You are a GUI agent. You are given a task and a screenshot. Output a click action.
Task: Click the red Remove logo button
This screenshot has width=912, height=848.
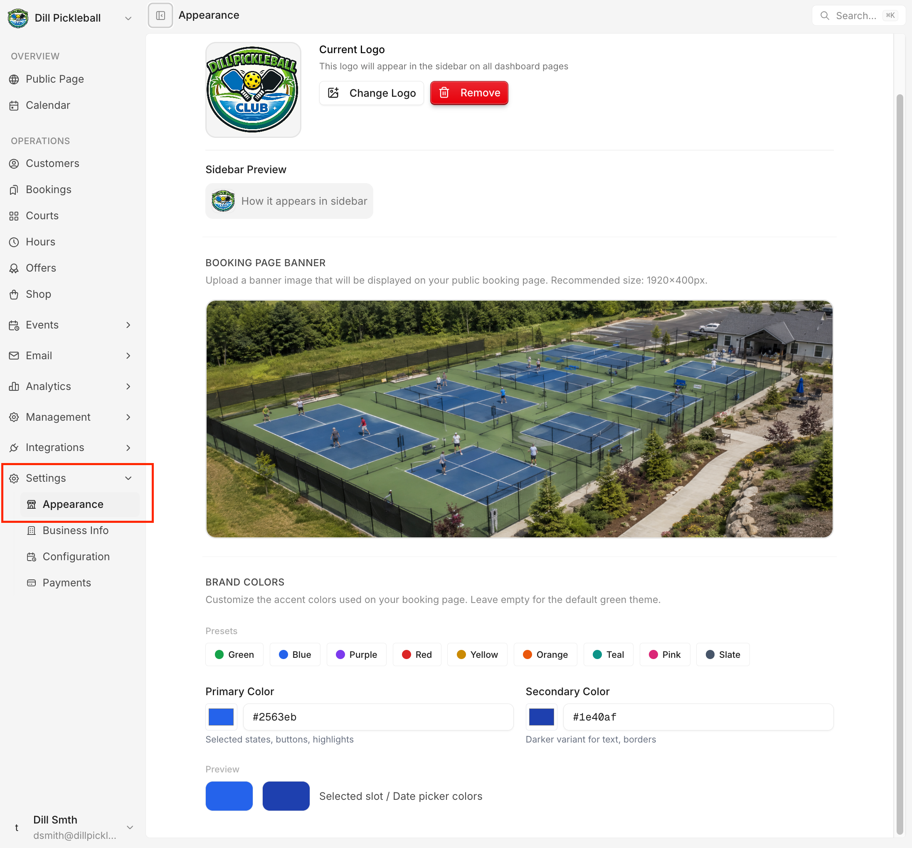pyautogui.click(x=469, y=93)
